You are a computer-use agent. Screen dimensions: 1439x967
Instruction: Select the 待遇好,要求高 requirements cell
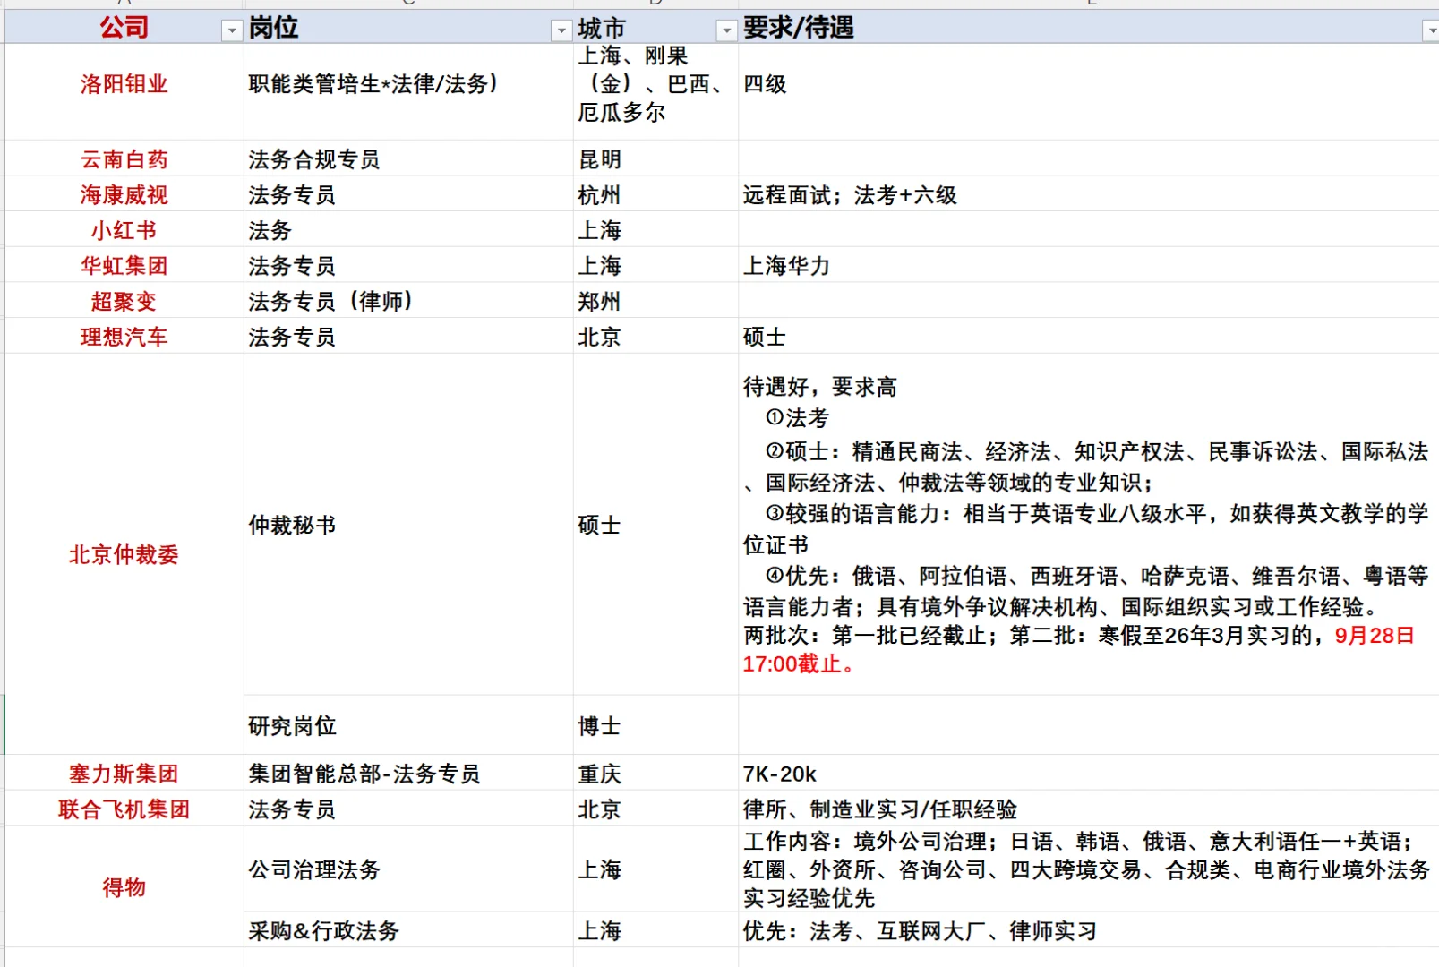coord(1089,525)
